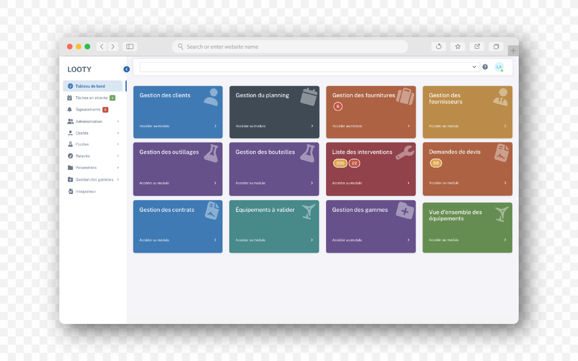Click the Signalements bell icon
The image size is (578, 361).
pyautogui.click(x=70, y=110)
